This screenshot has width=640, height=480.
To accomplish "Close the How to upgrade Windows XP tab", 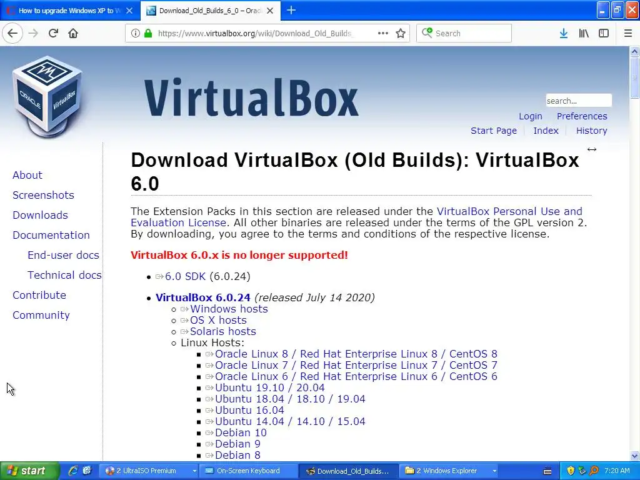I will click(x=129, y=11).
